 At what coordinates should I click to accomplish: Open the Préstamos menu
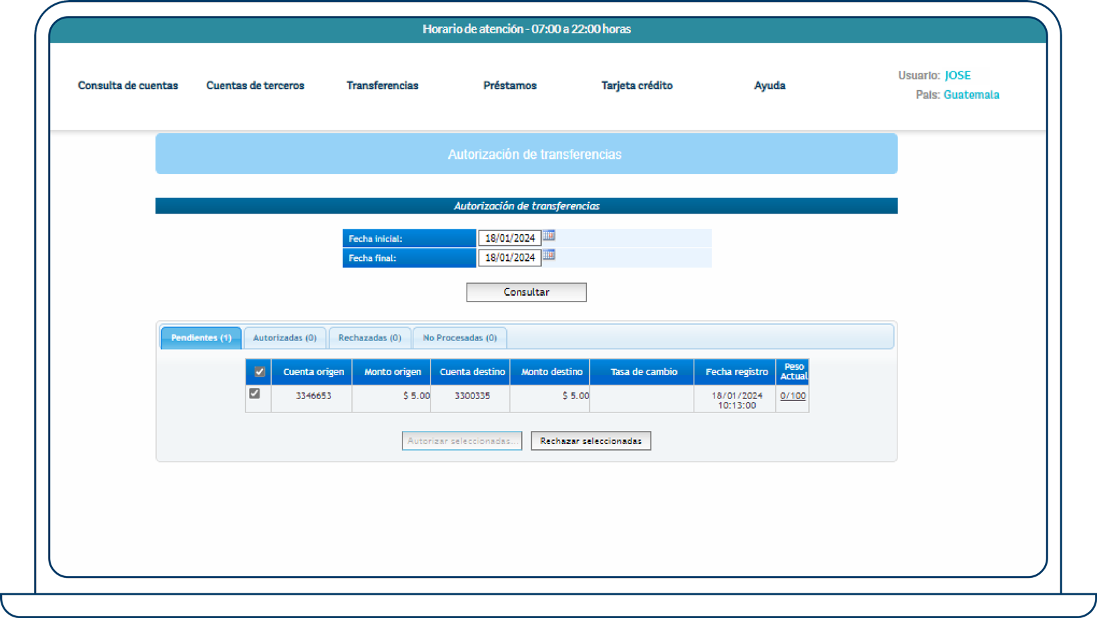(509, 85)
